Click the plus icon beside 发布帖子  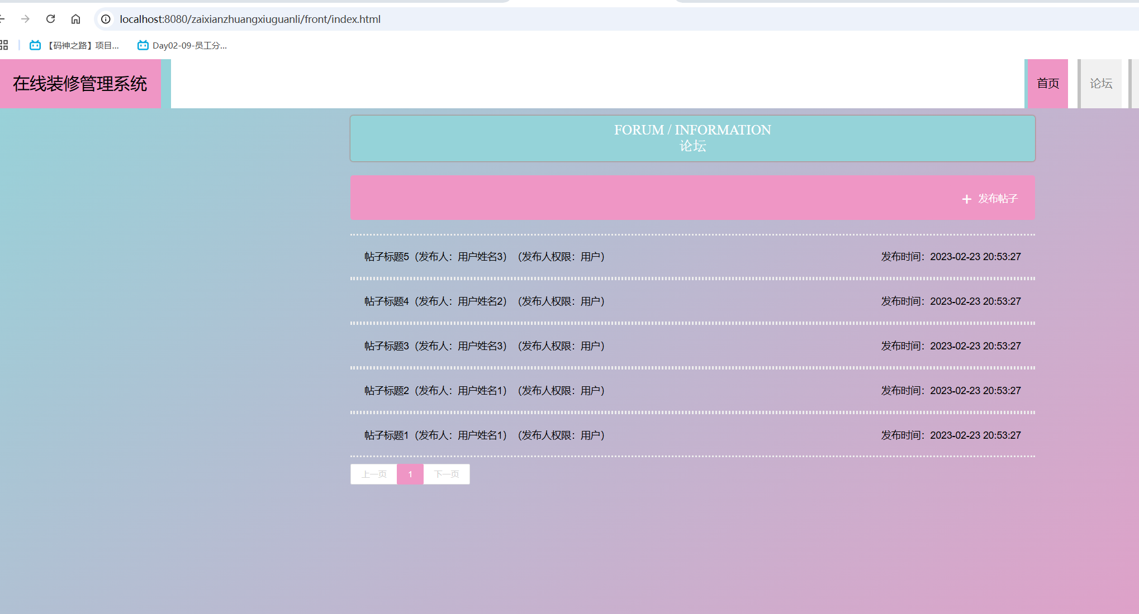click(x=966, y=199)
